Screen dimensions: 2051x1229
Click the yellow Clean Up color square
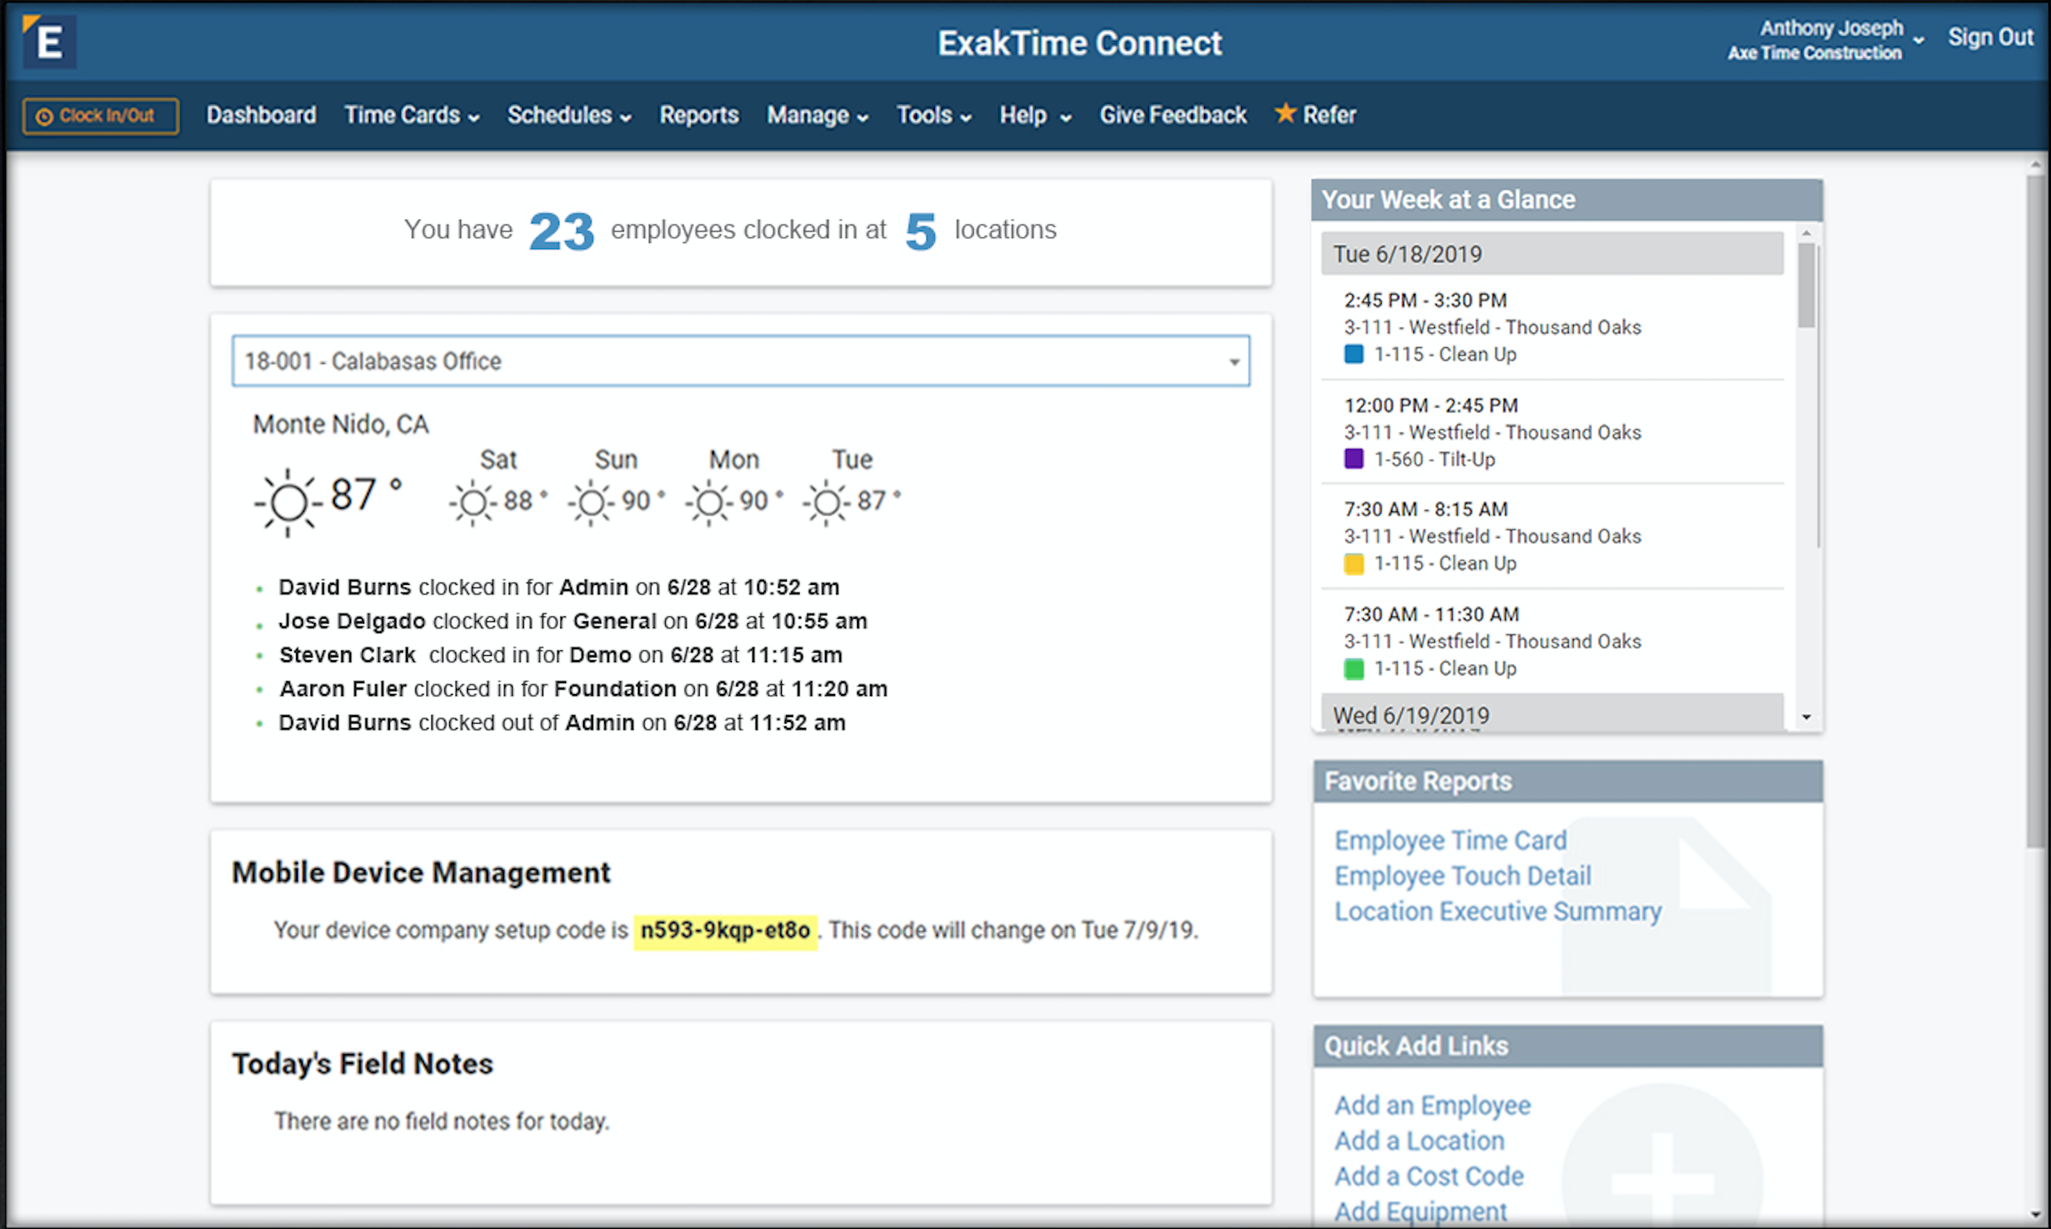1354,564
